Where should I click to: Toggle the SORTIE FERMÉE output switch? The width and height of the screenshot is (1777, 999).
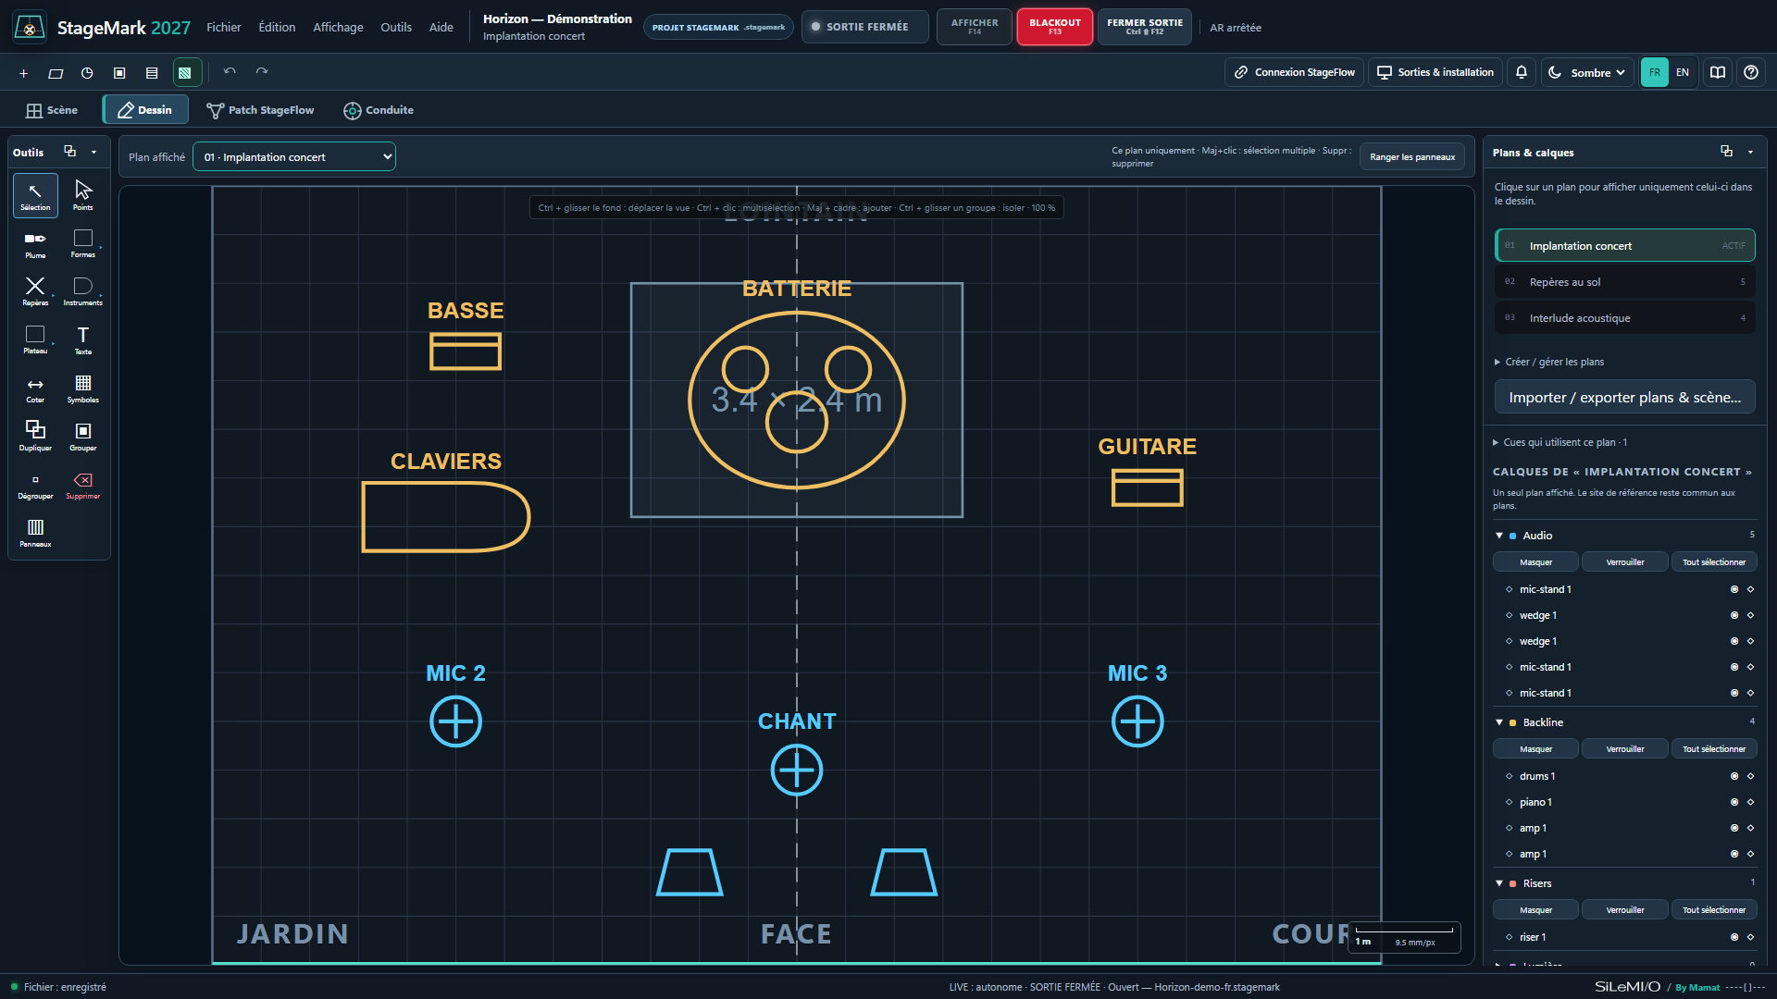(864, 27)
